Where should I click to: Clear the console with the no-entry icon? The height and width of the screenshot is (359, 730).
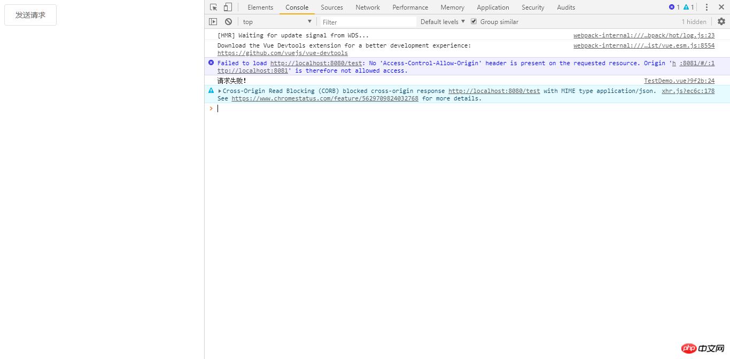pos(228,21)
